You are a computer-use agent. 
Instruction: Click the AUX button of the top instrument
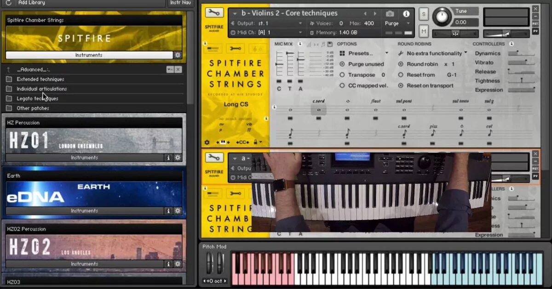[535, 23]
